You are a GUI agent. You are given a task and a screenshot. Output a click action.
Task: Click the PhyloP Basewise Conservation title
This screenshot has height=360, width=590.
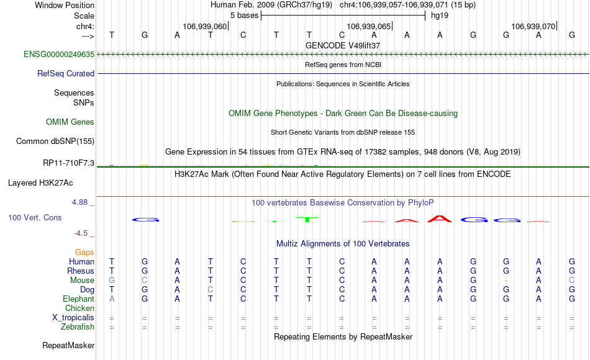click(x=343, y=203)
